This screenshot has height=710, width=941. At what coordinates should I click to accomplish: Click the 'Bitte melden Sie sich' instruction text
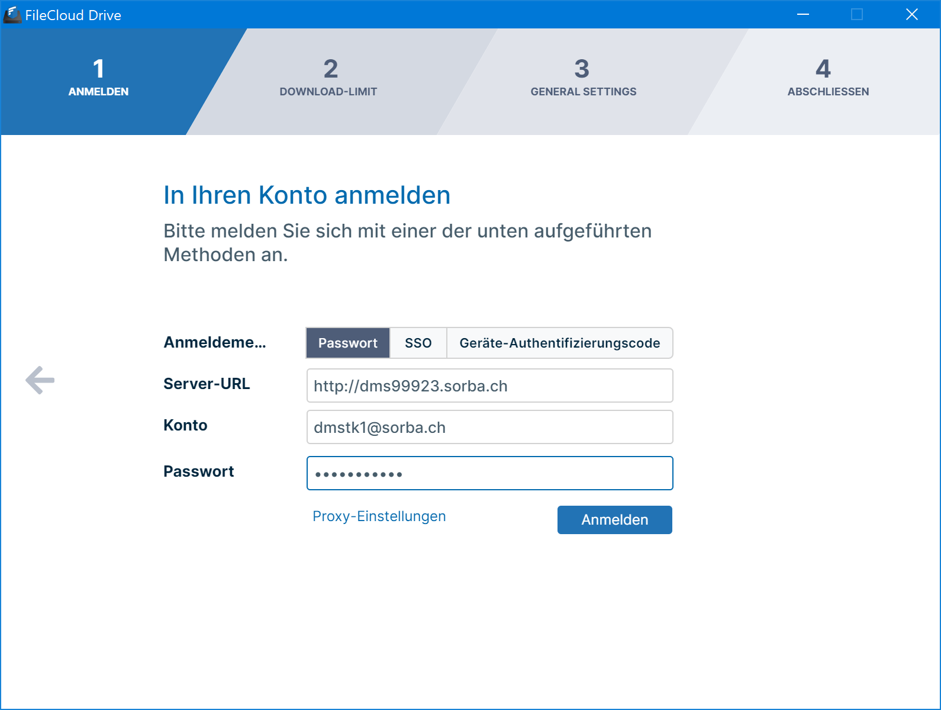coord(408,243)
